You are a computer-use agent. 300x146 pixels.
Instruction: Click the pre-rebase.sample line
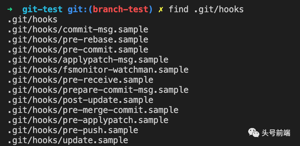click(x=78, y=40)
